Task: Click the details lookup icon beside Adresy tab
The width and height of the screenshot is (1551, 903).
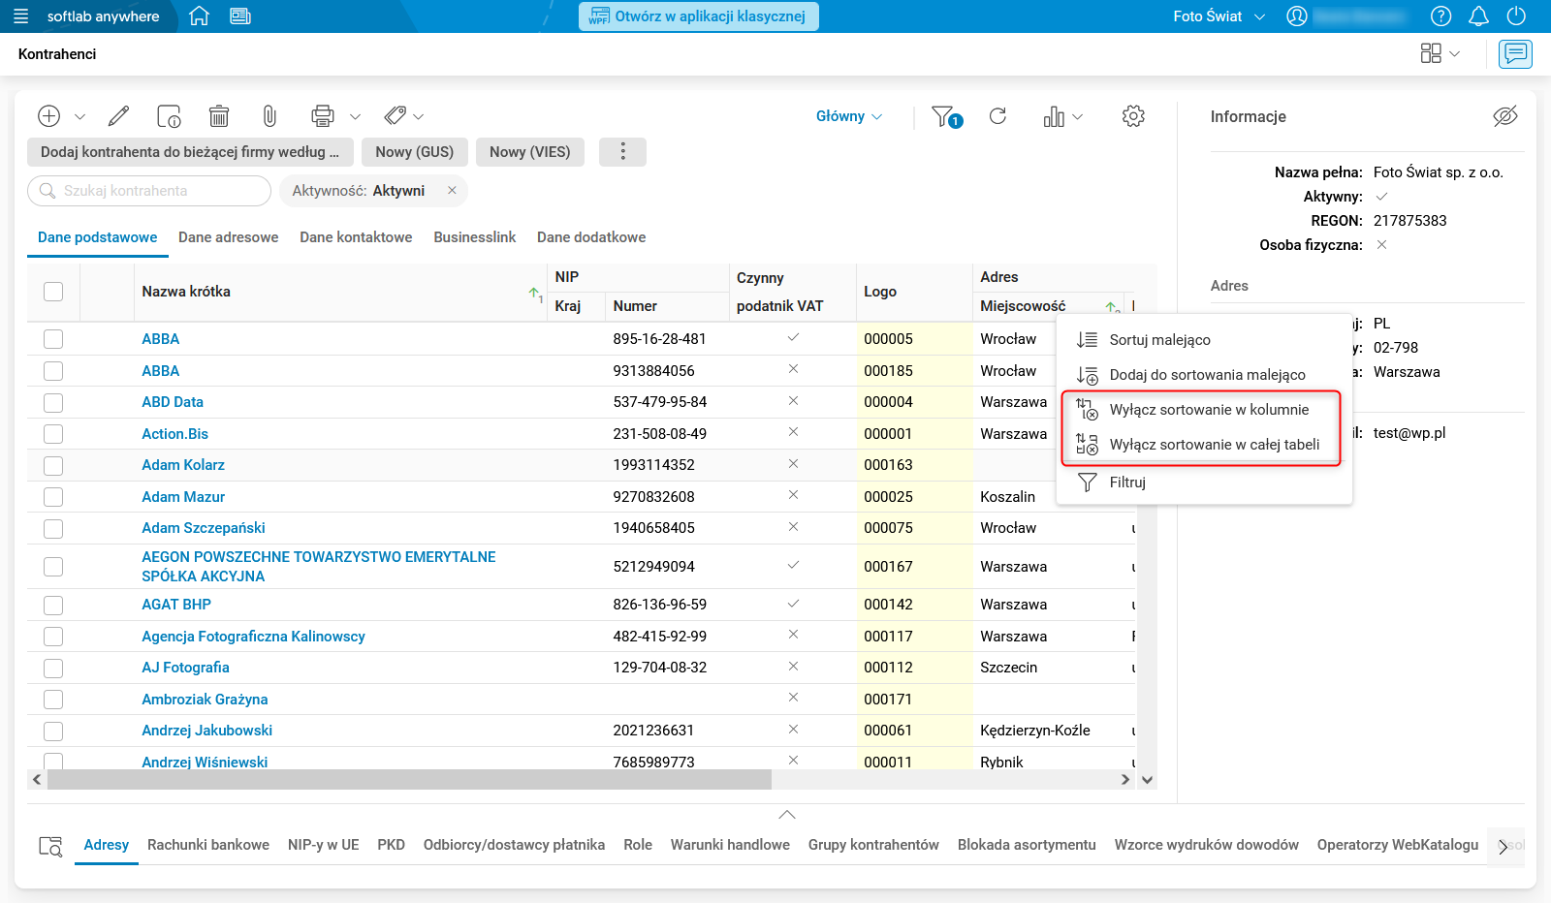Action: click(50, 846)
